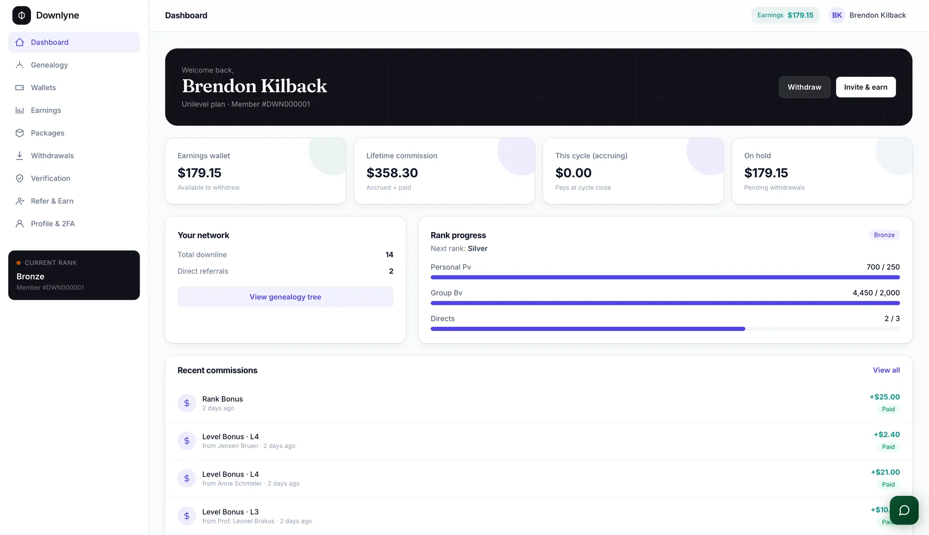The height and width of the screenshot is (535, 929).
Task: Click dollar icon beside Rank Bonus
Action: (x=187, y=403)
